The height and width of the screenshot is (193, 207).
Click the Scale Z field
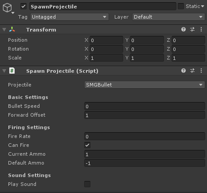coord(188,58)
